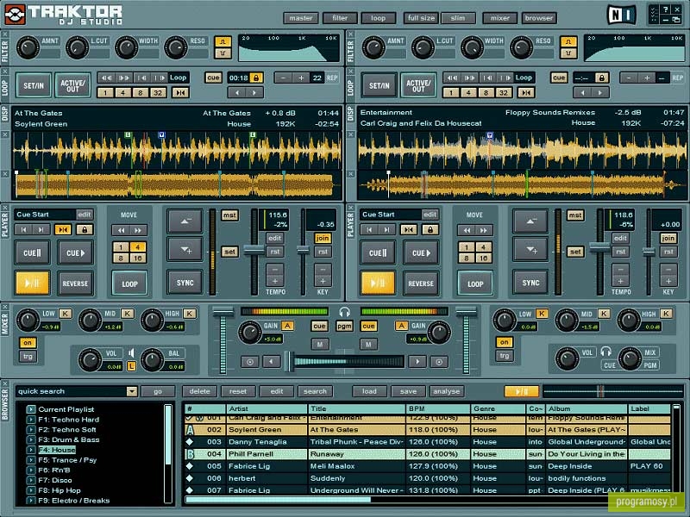Toggle deck A key join button
The image size is (690, 517).
323,238
